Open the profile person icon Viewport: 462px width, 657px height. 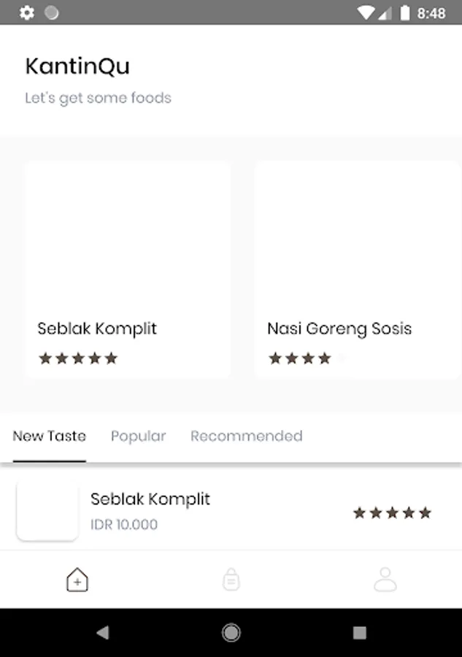pos(385,580)
